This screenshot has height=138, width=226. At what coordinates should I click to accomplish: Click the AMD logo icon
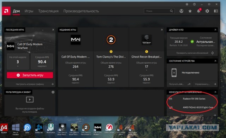tap(6, 11)
